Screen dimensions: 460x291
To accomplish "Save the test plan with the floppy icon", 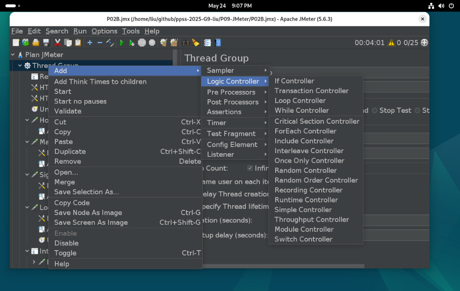I will (x=46, y=43).
